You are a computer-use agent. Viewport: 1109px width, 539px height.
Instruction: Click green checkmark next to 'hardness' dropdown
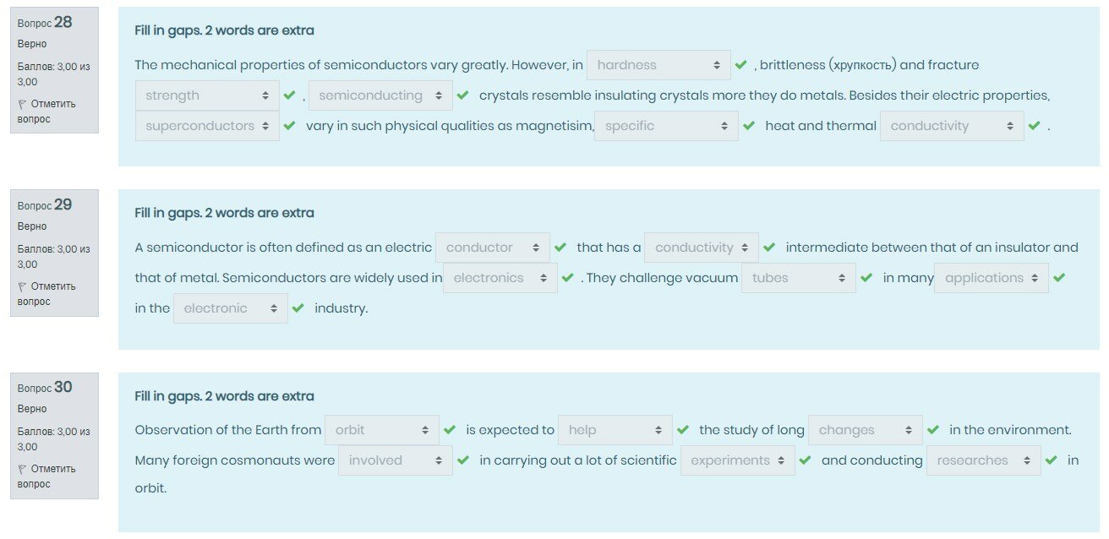point(740,65)
